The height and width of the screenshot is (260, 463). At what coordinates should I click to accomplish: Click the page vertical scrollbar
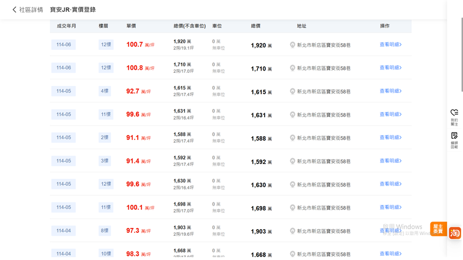(x=462, y=54)
